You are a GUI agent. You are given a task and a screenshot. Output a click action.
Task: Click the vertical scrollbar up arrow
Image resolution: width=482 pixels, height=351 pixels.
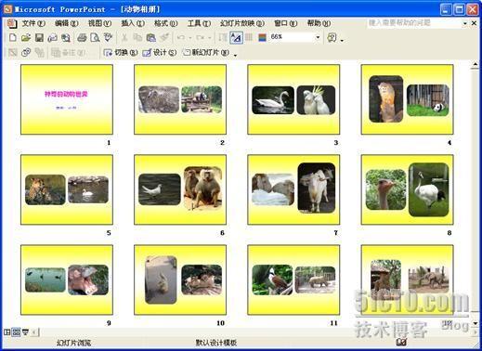point(475,65)
